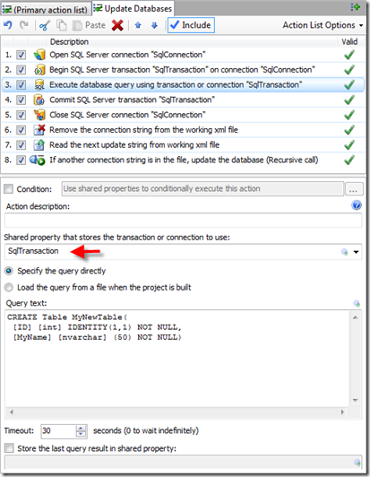The image size is (370, 477).
Task: Increase the Timeout value with the spinner
Action: pos(81,429)
